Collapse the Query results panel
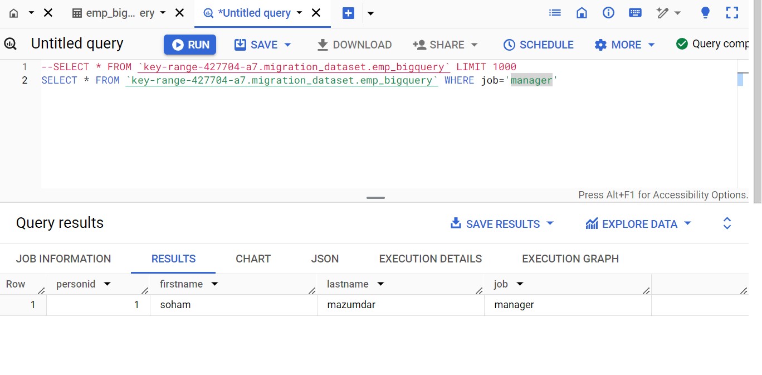Viewport: 762px width, 375px height. [727, 223]
